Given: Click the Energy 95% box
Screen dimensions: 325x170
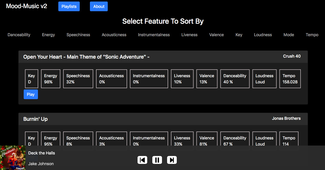Looking at the screenshot, I should [51, 139].
